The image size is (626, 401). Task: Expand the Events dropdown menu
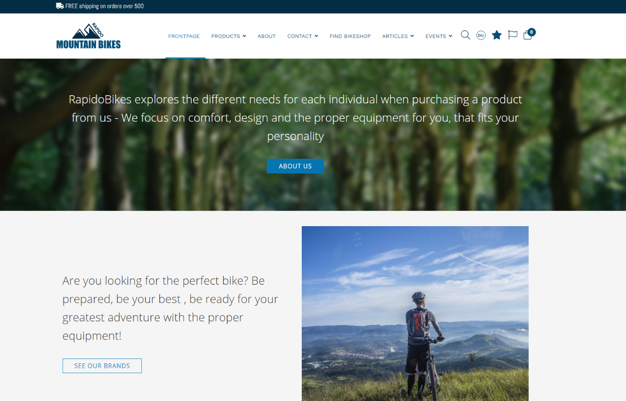tap(439, 36)
